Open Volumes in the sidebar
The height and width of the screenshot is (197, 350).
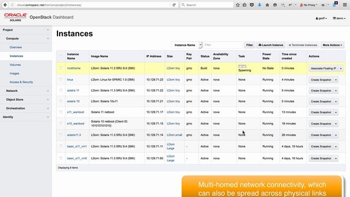(15, 65)
